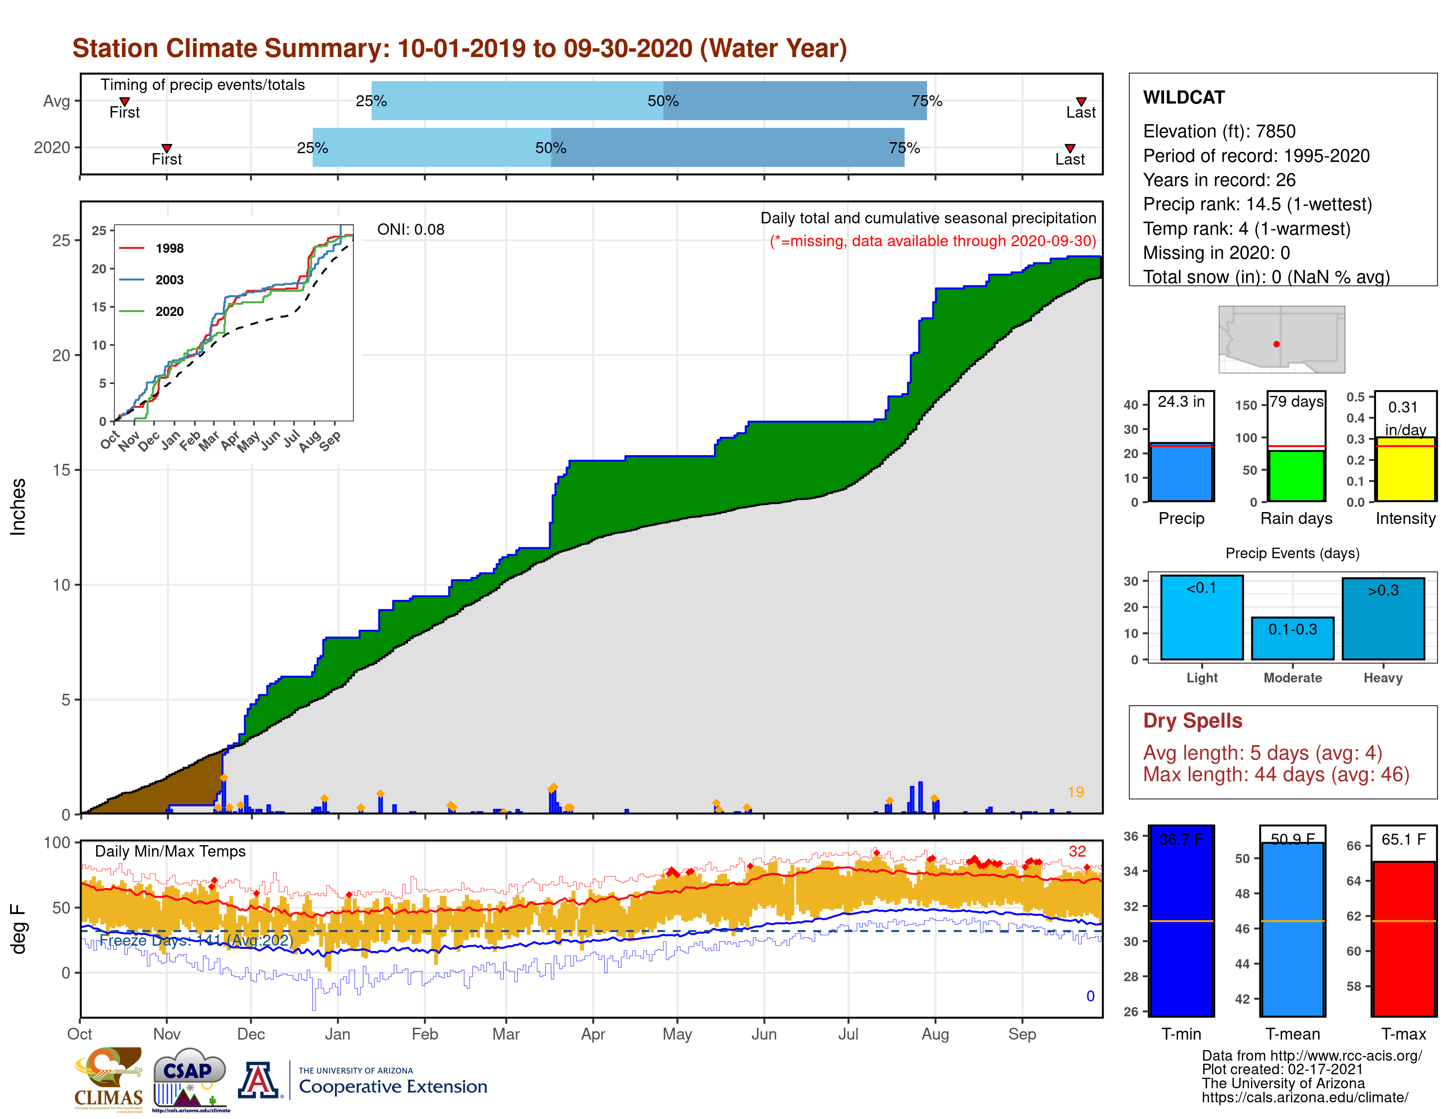Click the missing-data note in red text
This screenshot has width=1448, height=1119.
coord(933,241)
